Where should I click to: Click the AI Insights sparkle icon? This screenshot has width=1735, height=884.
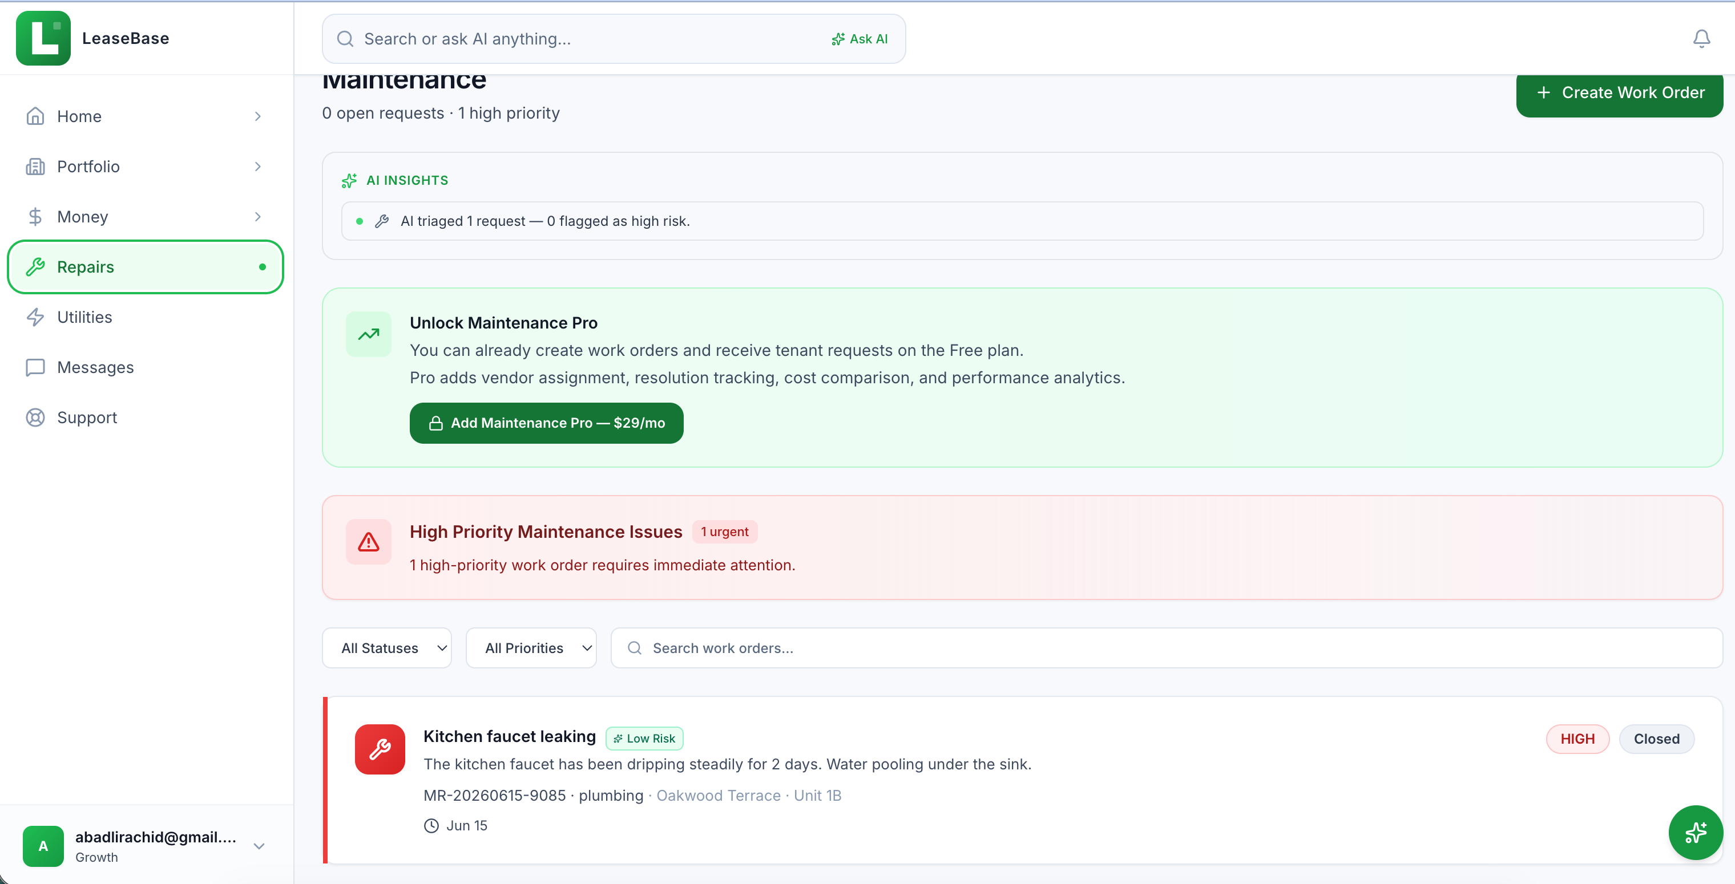point(349,180)
